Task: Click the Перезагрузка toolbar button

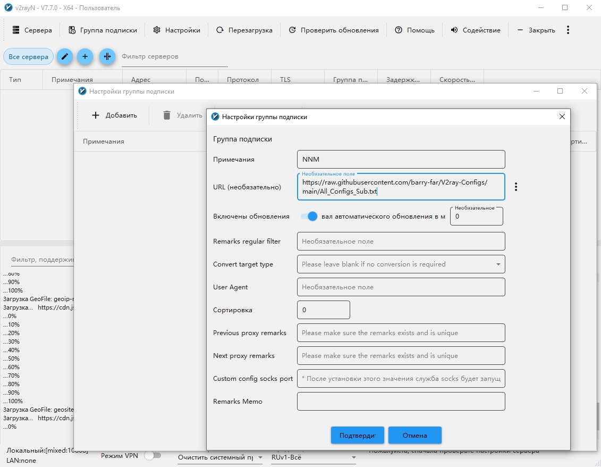Action: pos(244,30)
